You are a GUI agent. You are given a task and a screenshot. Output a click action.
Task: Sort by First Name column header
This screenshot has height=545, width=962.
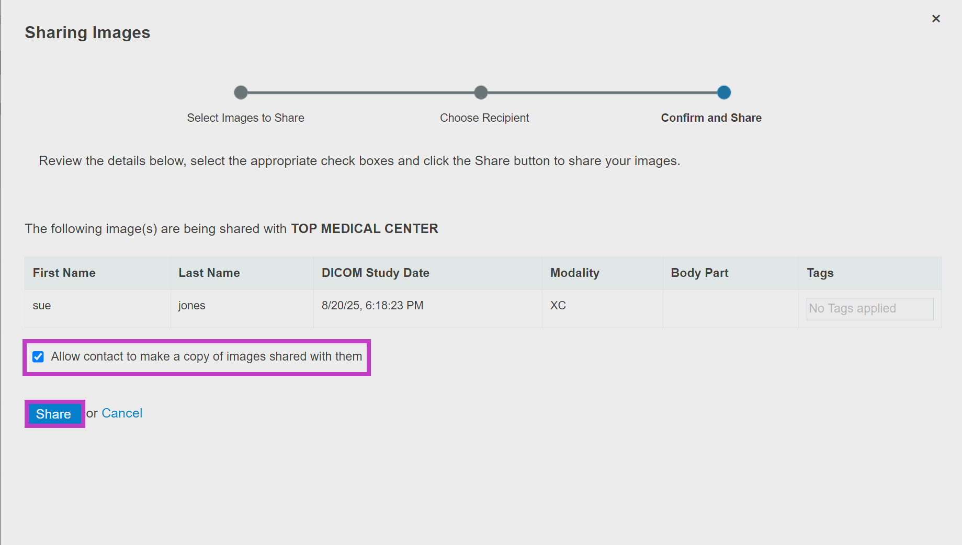coord(64,273)
